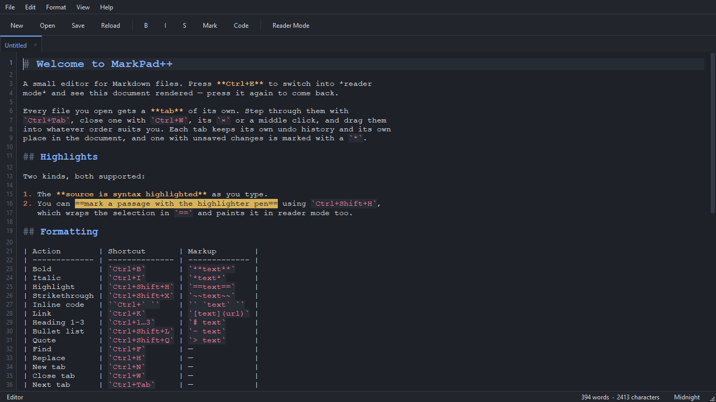
Task: Click the `Ctrl+B` shortcut cell
Action: 127,269
